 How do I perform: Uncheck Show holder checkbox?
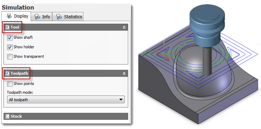(10, 47)
